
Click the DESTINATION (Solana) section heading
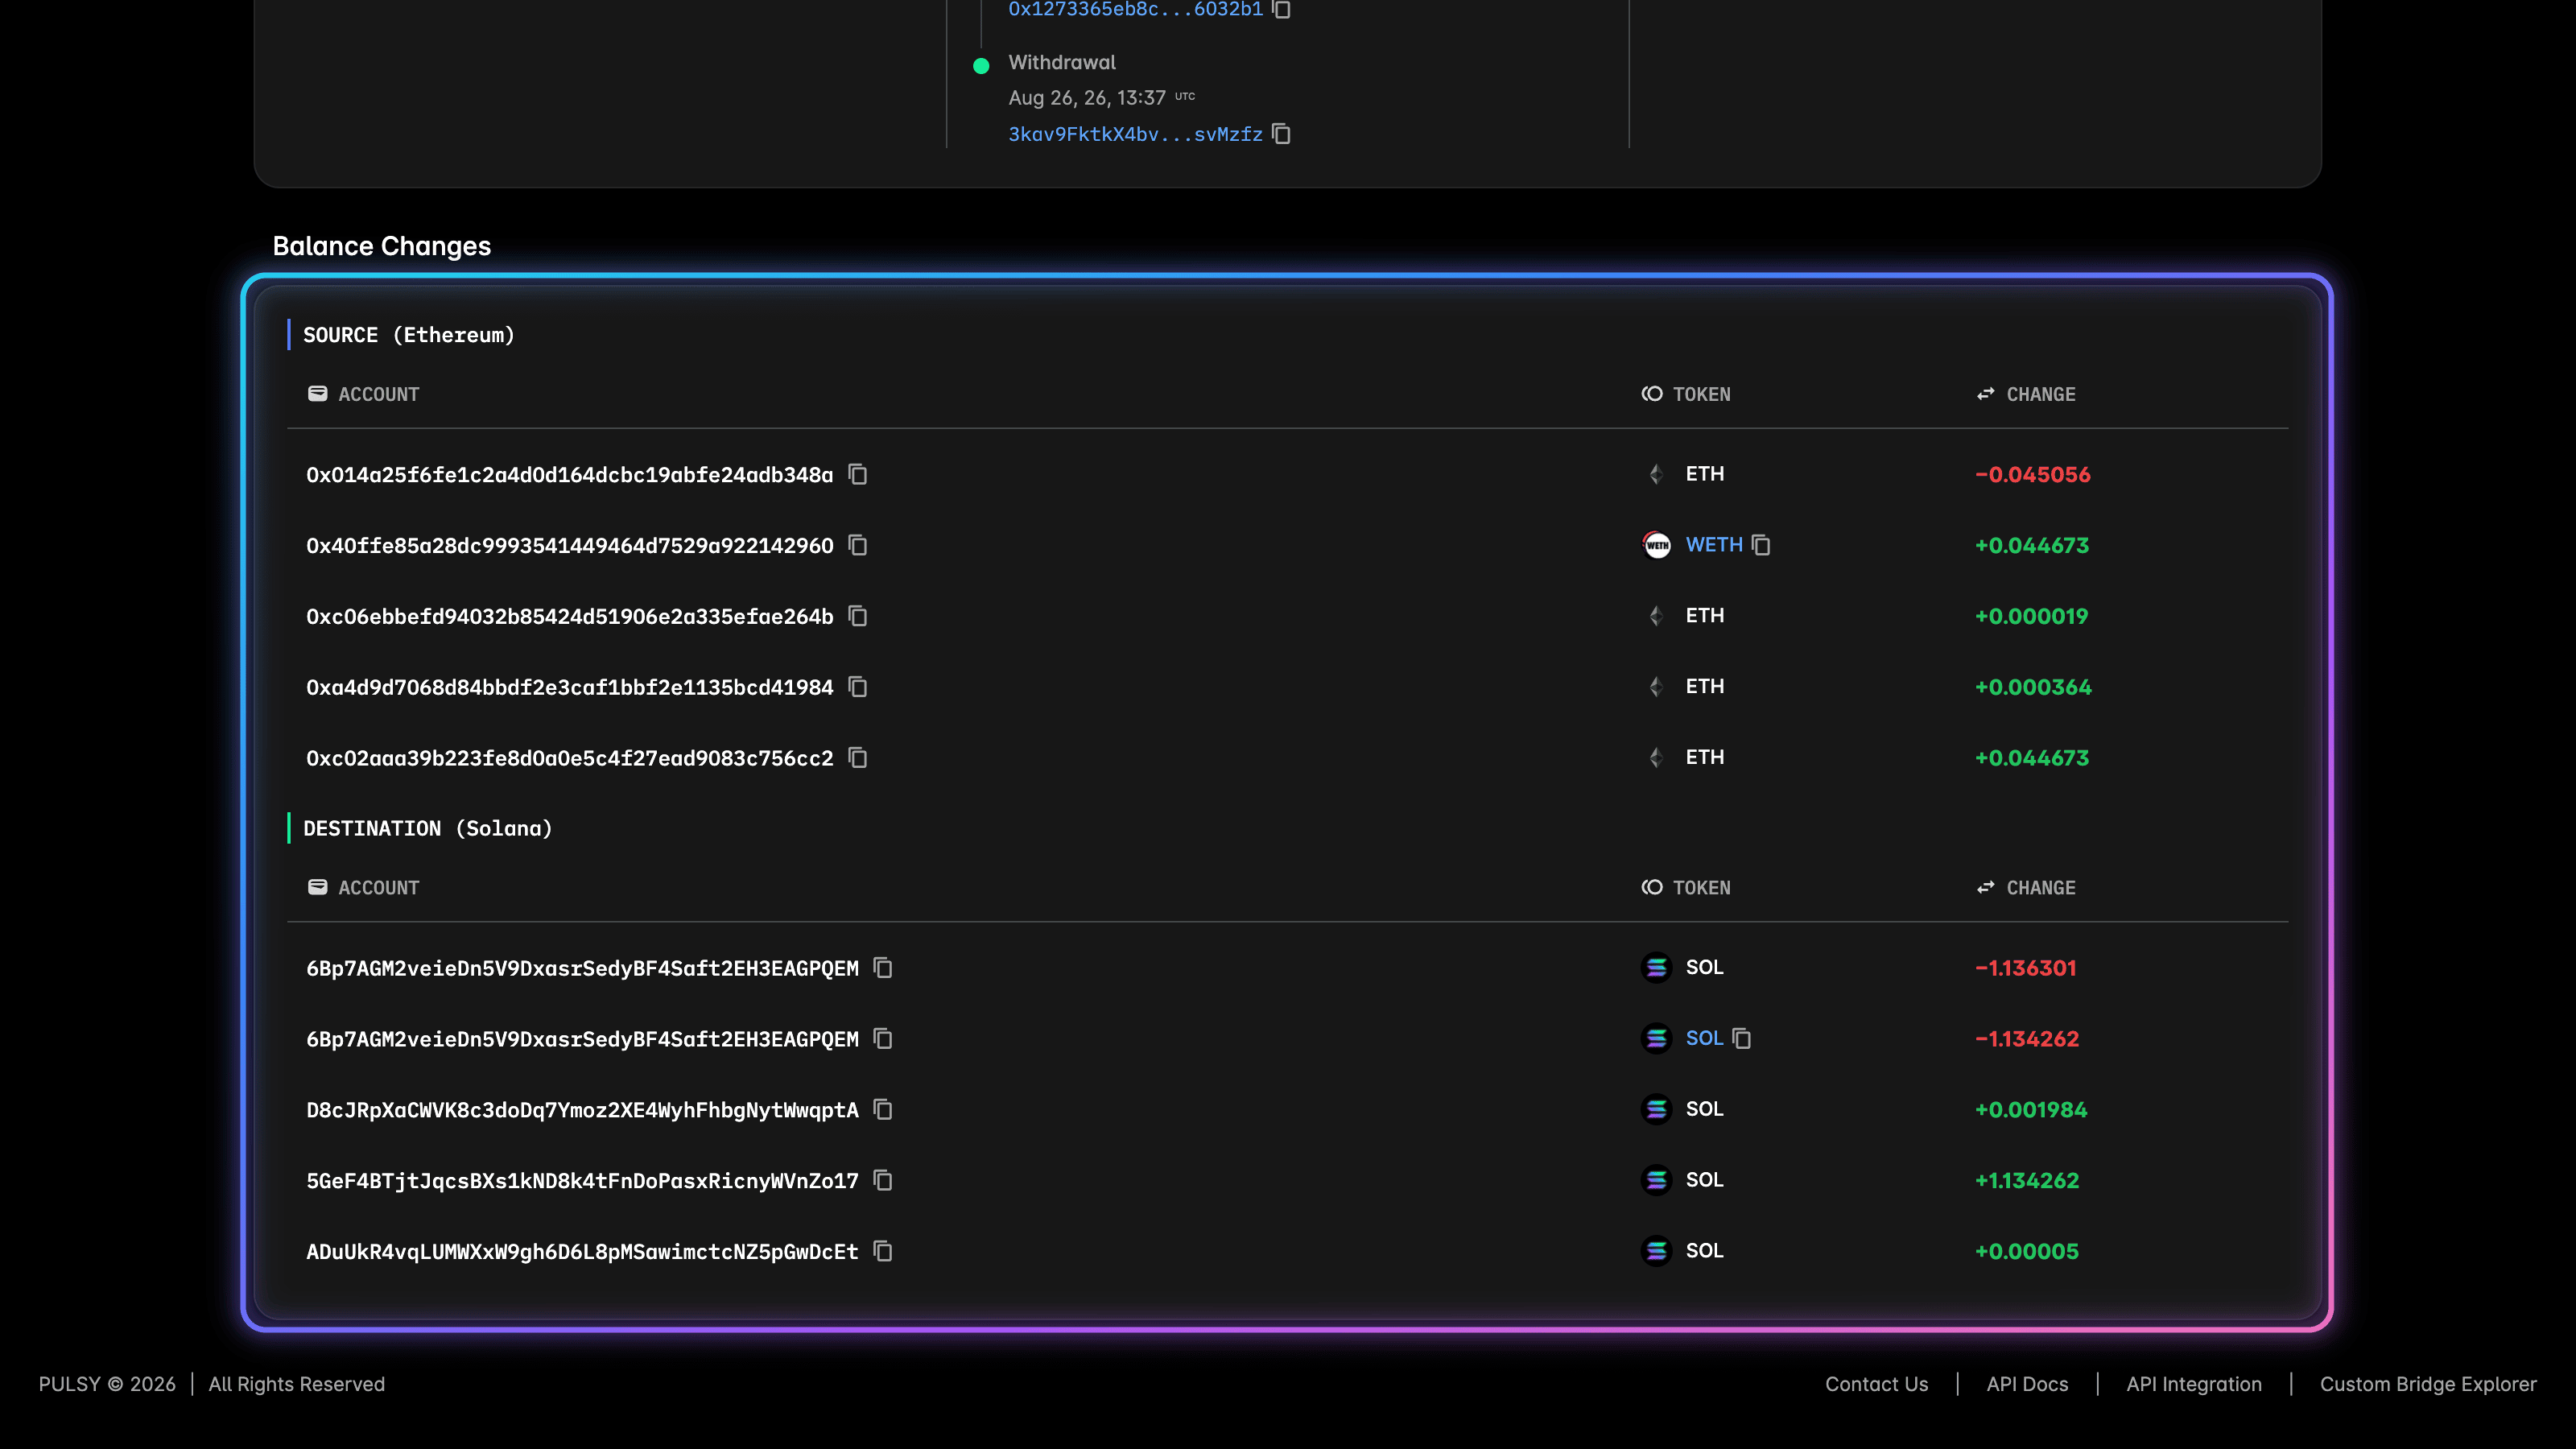click(x=428, y=829)
